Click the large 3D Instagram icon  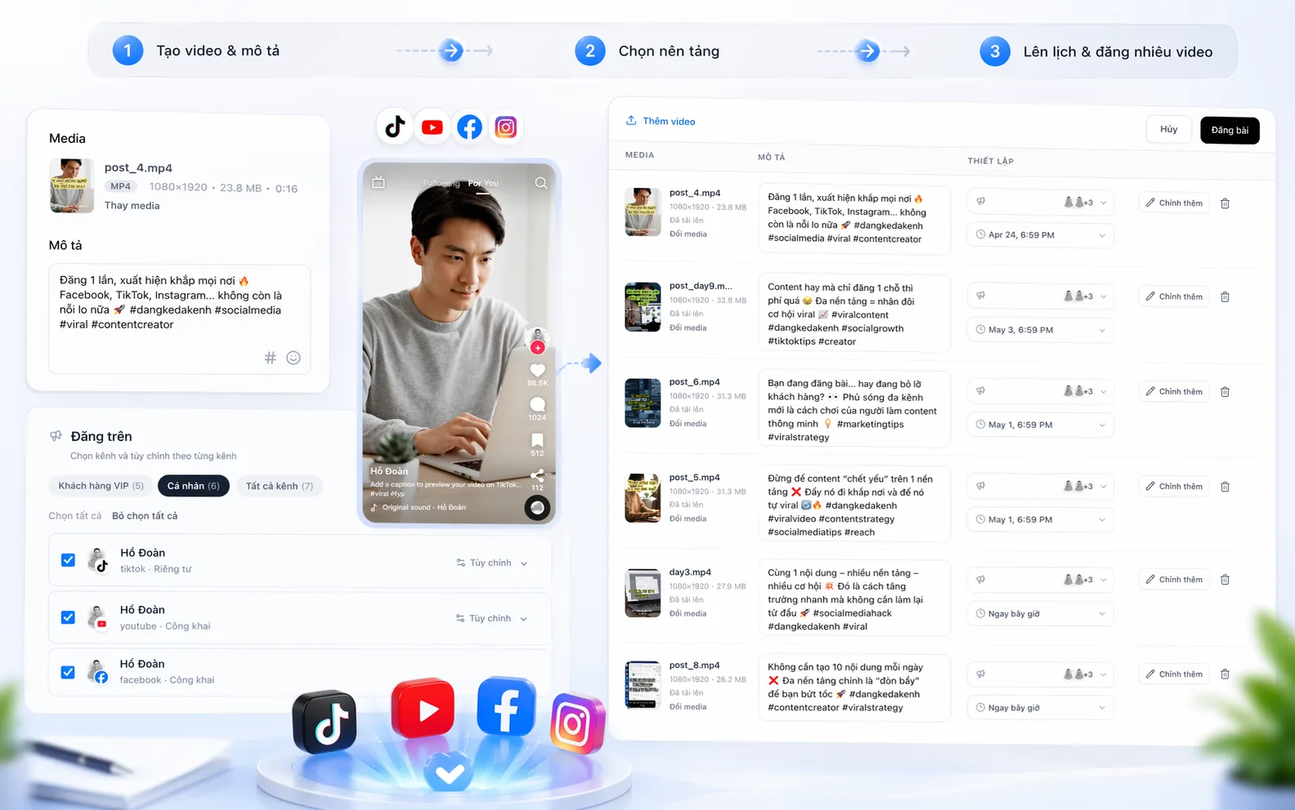tap(577, 723)
